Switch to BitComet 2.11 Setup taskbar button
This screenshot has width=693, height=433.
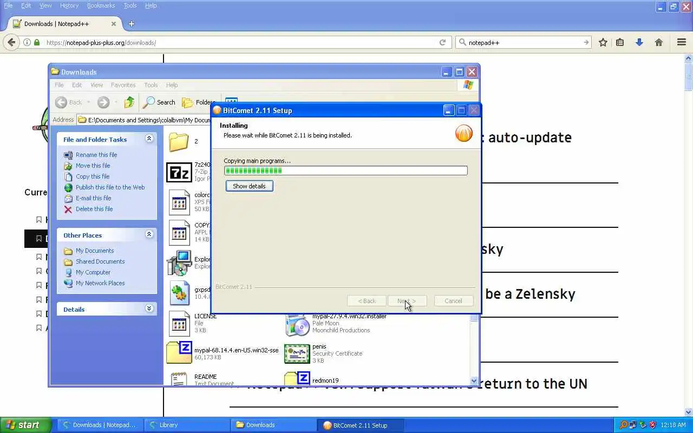click(x=361, y=425)
